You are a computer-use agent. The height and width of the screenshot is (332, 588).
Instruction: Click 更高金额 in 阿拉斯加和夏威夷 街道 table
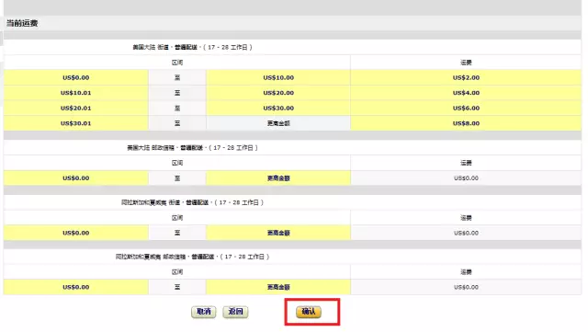[278, 233]
